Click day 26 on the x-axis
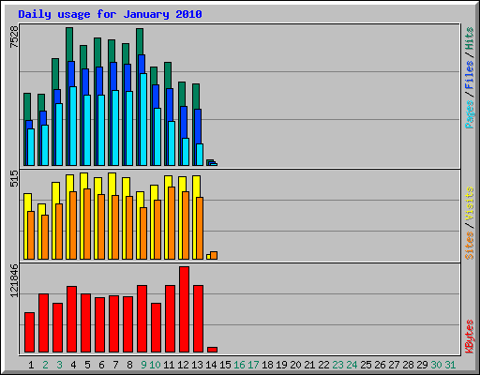Viewport: 480px width, 375px height. tap(380, 365)
